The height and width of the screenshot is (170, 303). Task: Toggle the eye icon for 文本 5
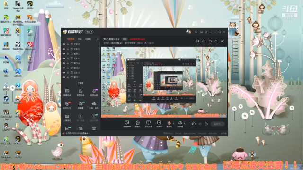point(64,59)
